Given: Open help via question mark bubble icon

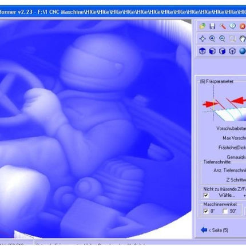Looking at the screenshot, I should pyautogui.click(x=232, y=26).
